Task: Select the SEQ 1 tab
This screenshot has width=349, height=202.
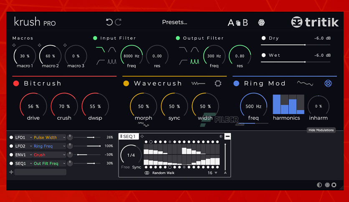Action: (x=129, y=136)
